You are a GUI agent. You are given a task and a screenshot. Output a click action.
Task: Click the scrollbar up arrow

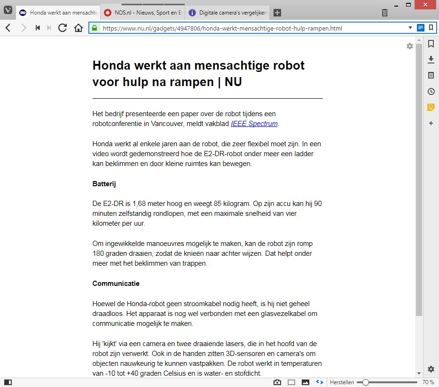[419, 40]
